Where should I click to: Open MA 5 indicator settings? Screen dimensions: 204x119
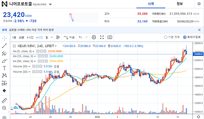coord(41,51)
